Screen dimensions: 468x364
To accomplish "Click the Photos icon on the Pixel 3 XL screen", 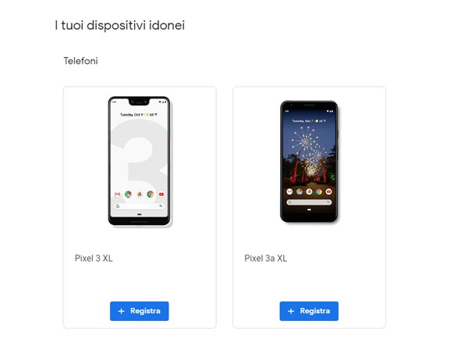I will click(x=140, y=194).
